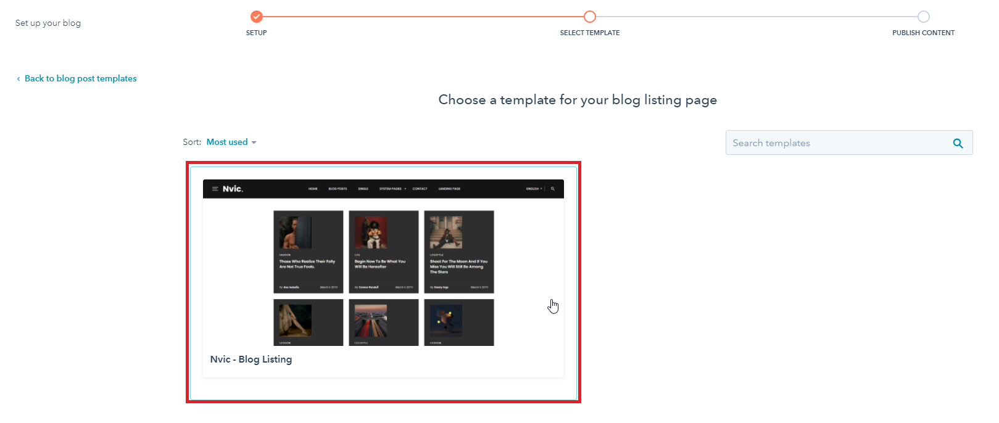Click CONTACT in the preview navigation

pos(420,189)
